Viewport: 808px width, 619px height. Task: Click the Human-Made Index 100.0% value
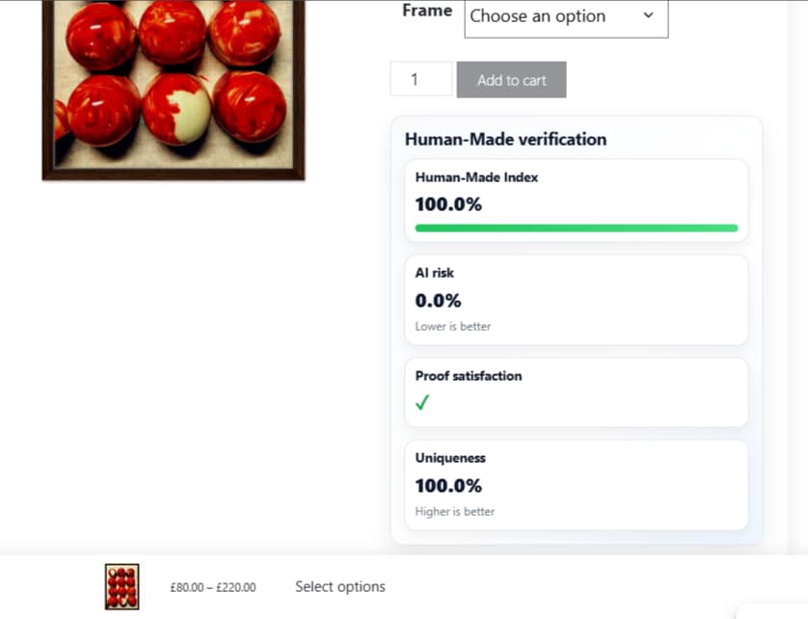tap(448, 204)
